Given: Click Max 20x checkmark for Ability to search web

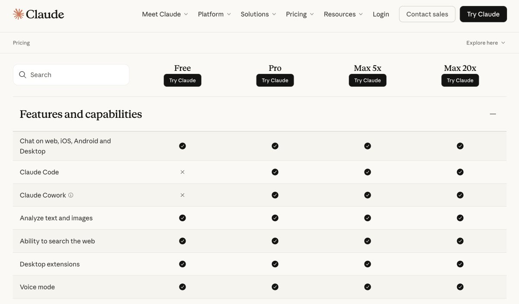Looking at the screenshot, I should tap(460, 241).
